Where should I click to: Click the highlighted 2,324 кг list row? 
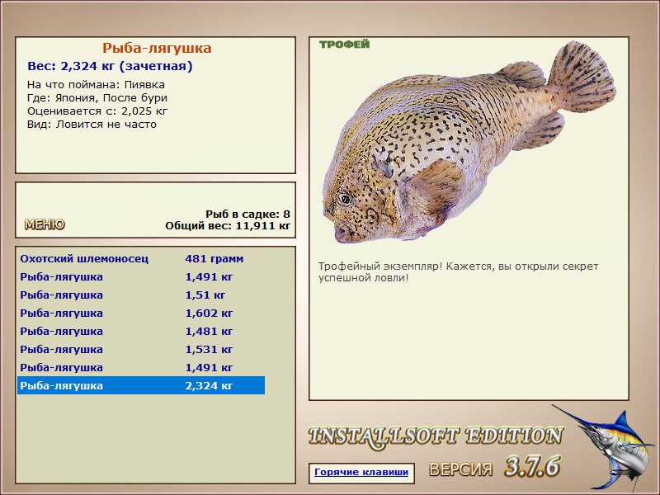click(141, 385)
